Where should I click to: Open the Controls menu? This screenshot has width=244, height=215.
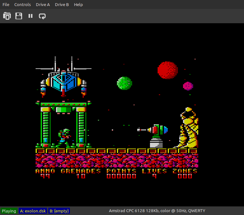click(23, 4)
